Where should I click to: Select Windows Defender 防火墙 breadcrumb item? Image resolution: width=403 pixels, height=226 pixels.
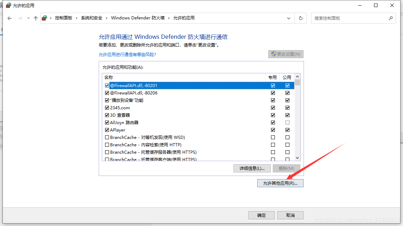tap(138, 18)
